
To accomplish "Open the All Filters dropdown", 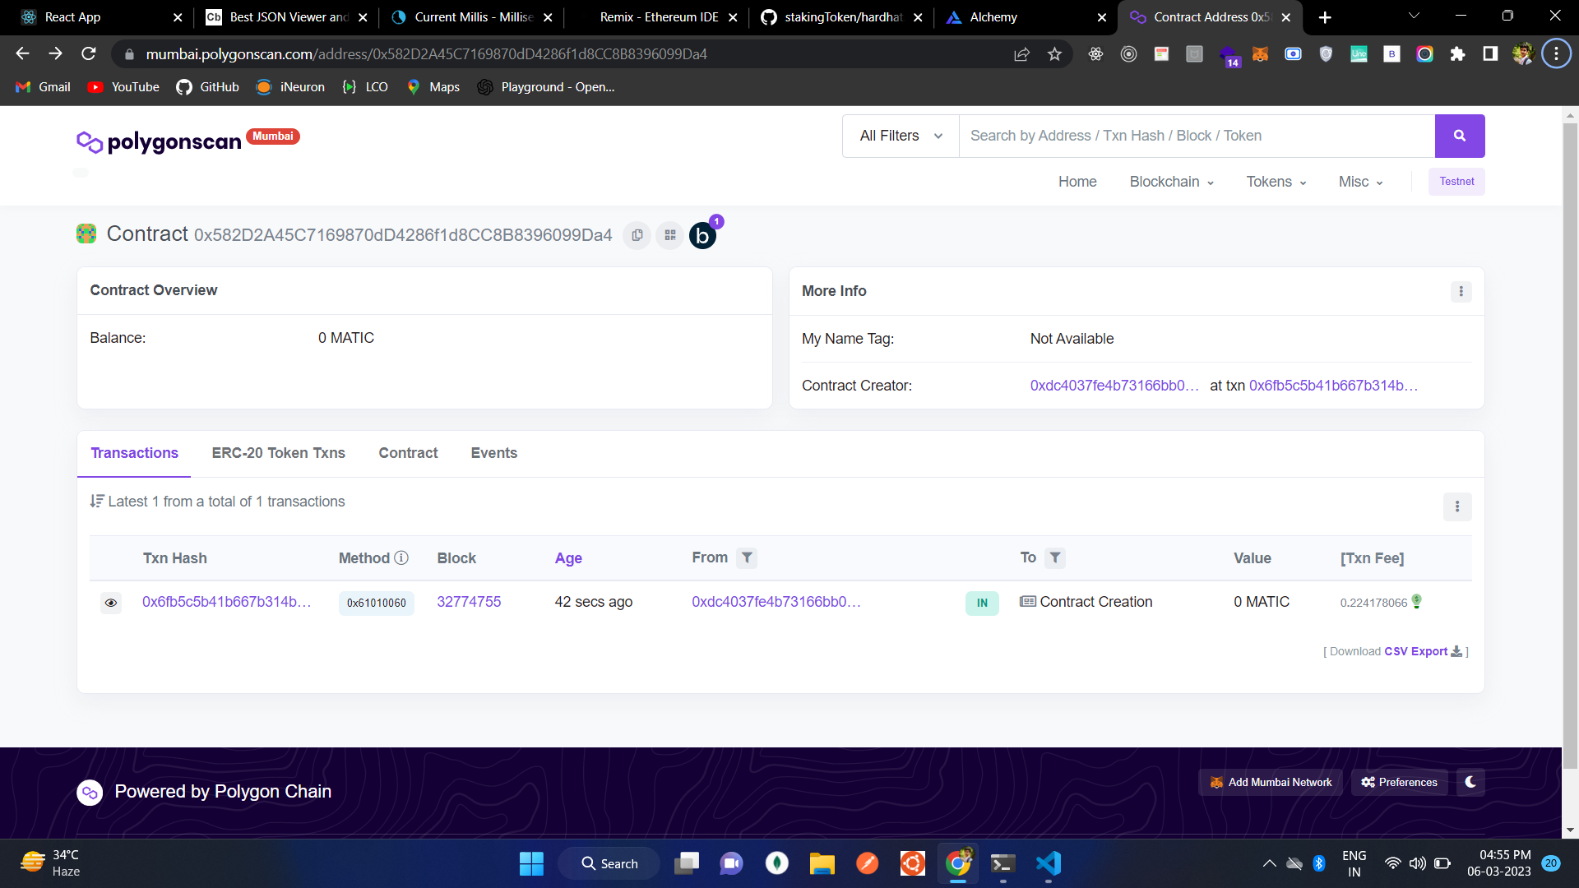I will coord(899,136).
